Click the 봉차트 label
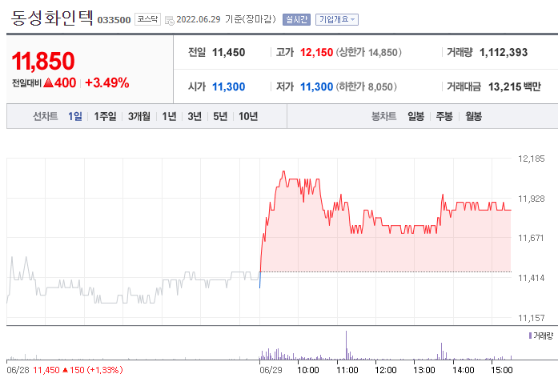 point(383,116)
